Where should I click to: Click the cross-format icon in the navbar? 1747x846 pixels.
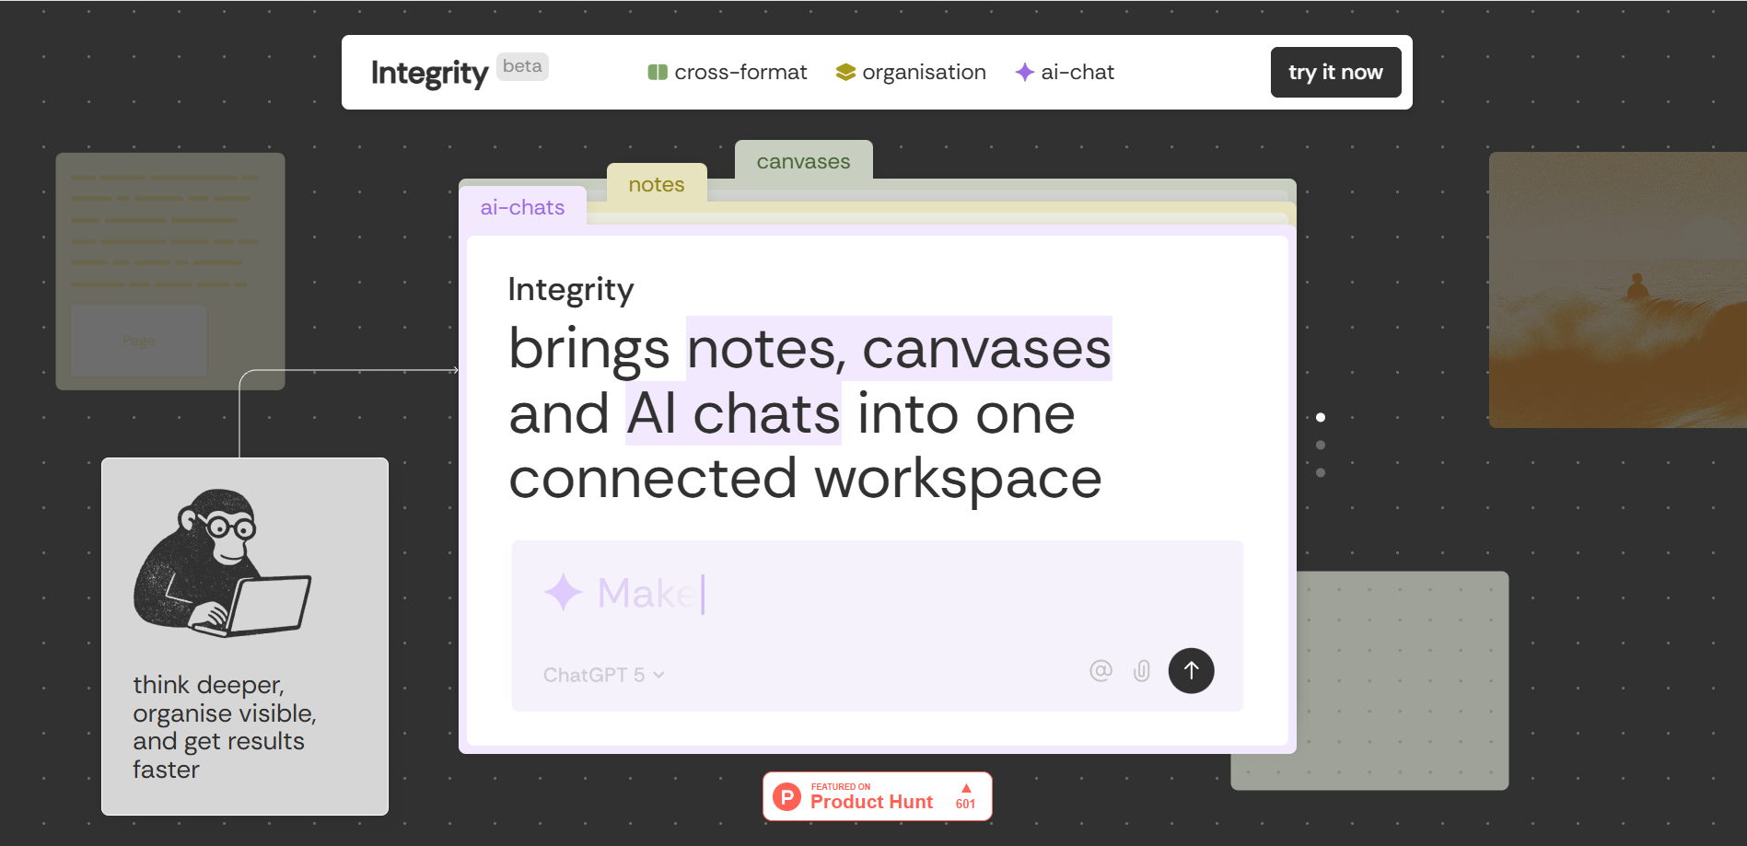click(658, 71)
